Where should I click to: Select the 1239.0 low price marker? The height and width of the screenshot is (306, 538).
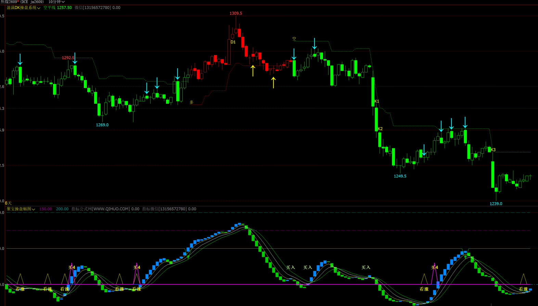coord(496,204)
